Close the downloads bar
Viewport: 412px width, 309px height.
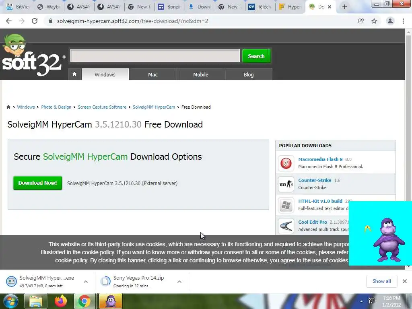pos(405,281)
